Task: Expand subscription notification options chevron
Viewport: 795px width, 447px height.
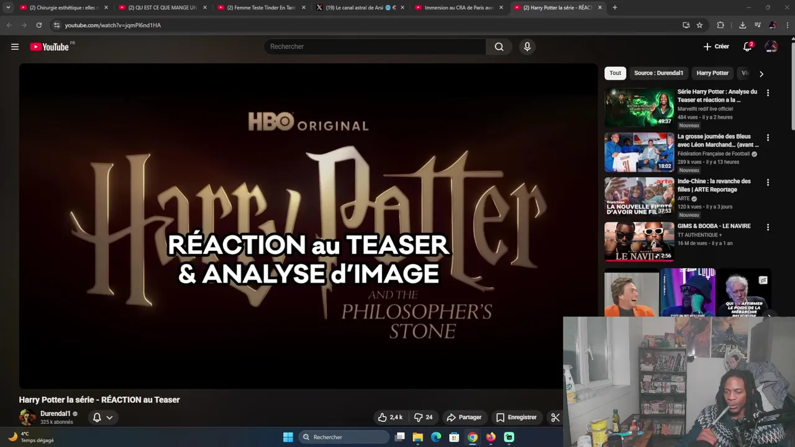Action: point(109,417)
